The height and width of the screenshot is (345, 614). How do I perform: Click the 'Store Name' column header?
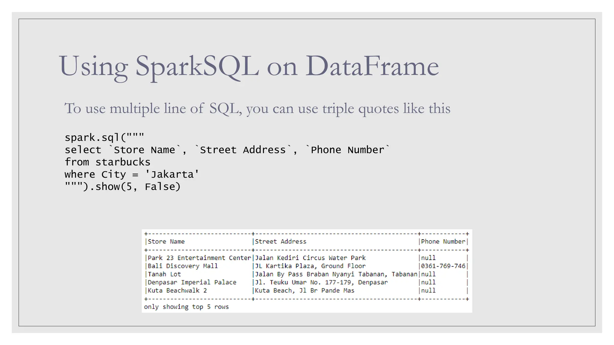166,242
